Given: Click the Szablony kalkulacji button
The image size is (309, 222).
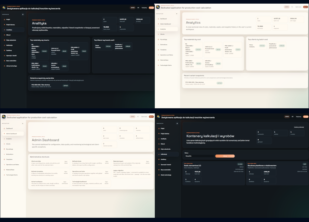Looking at the screenshot, I should tap(299, 127).
